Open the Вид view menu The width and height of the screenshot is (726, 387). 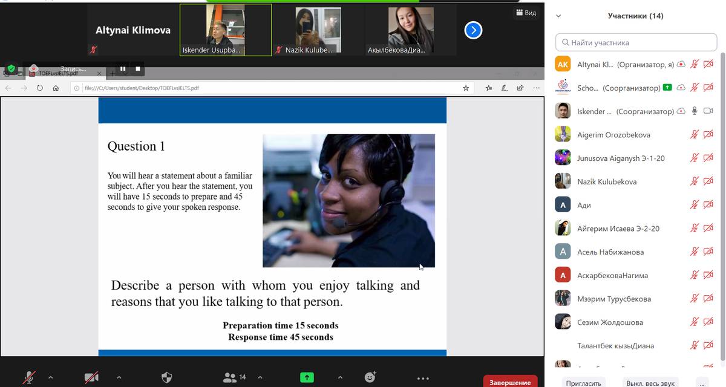526,13
